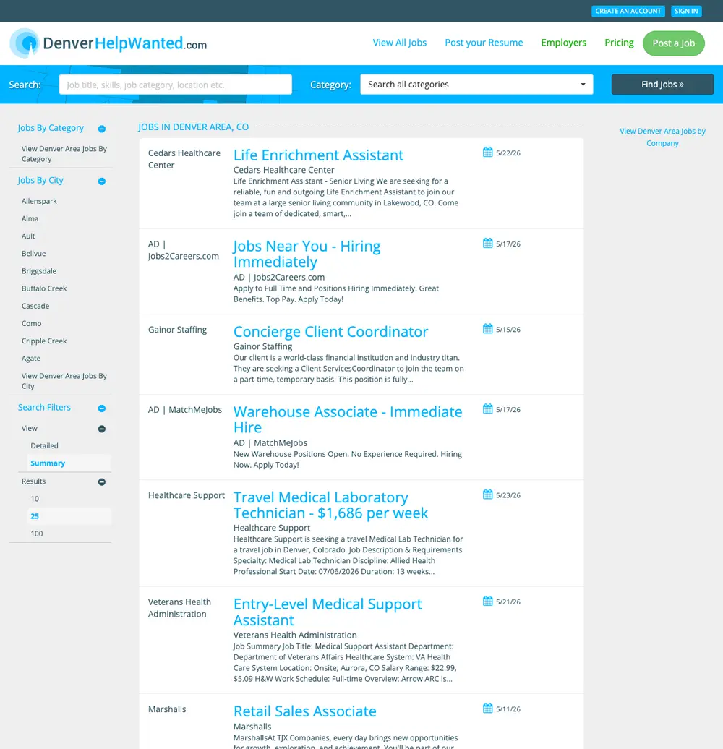Select Agate city link
This screenshot has height=749, width=723.
(31, 359)
